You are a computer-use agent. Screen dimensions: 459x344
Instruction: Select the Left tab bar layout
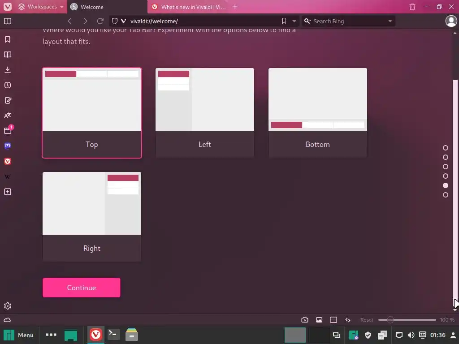click(204, 113)
